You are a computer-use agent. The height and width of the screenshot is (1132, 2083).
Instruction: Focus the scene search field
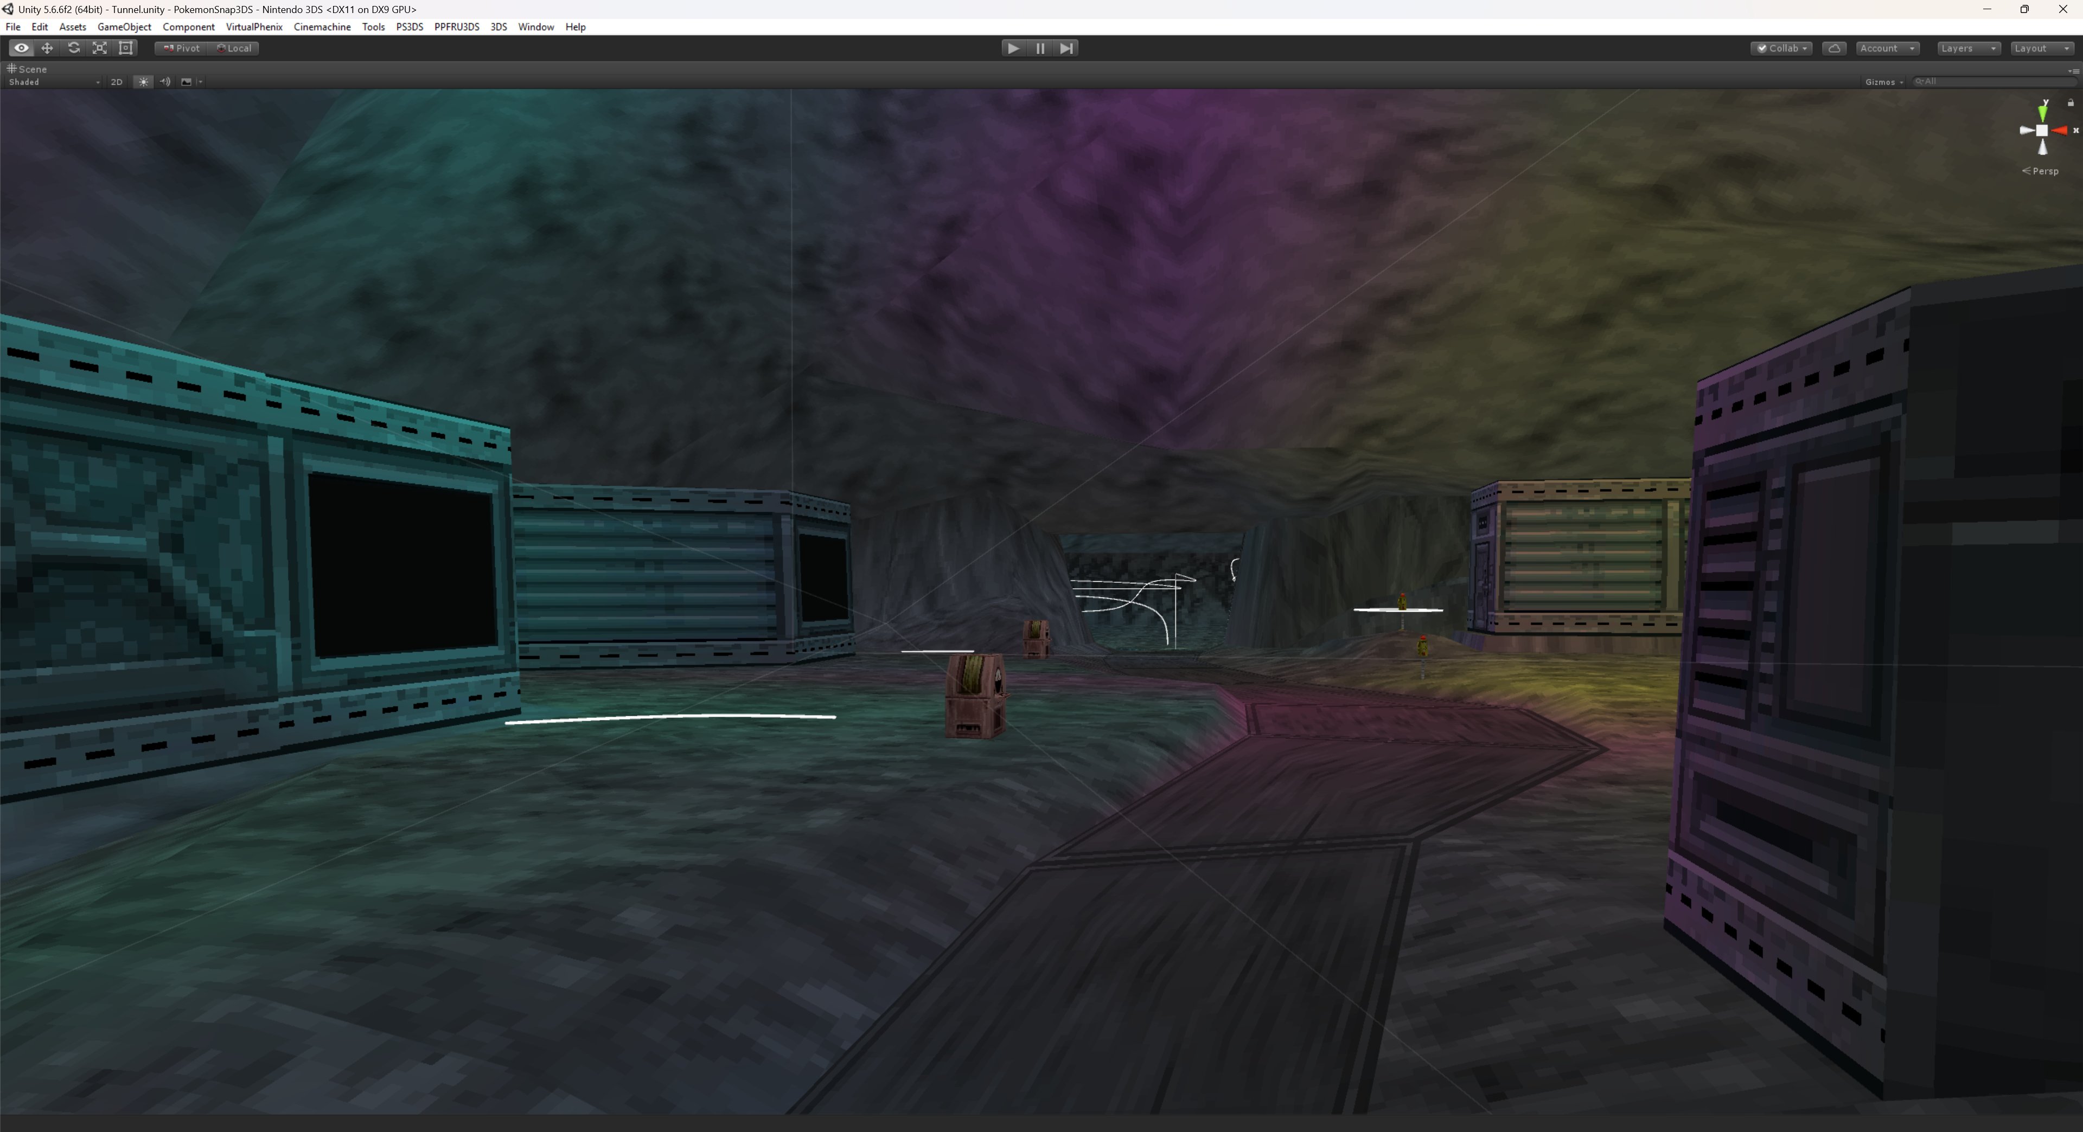(x=1994, y=82)
